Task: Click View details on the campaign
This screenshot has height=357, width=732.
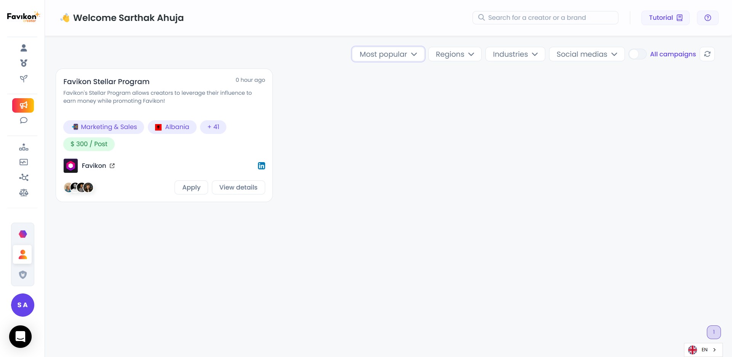Action: pos(238,187)
